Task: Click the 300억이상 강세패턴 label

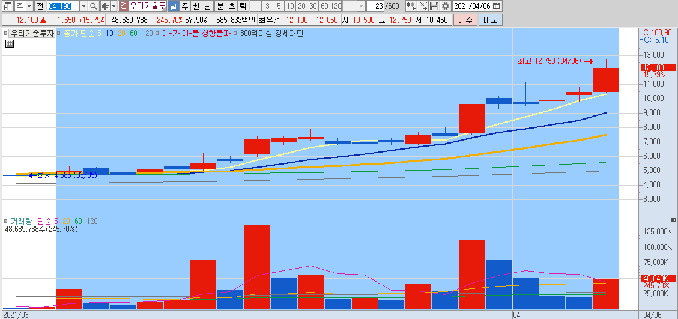Action: 271,33
